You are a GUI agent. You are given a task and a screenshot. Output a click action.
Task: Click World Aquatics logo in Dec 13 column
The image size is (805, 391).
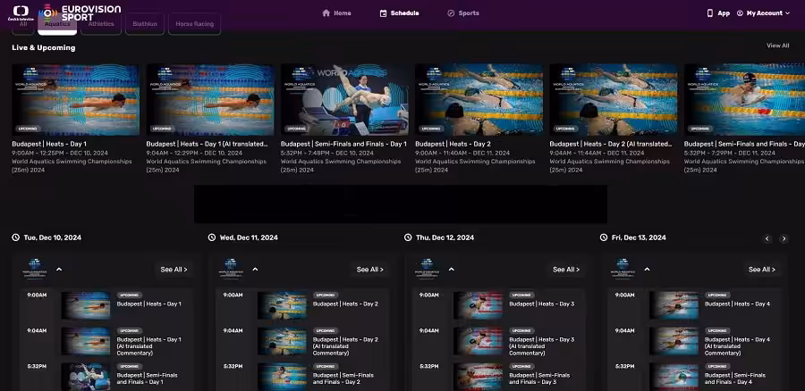(623, 269)
